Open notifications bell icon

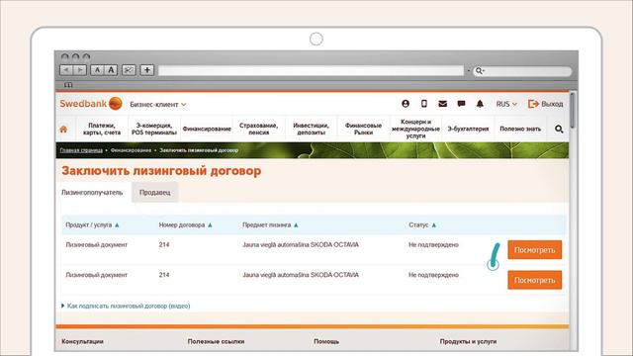(480, 104)
